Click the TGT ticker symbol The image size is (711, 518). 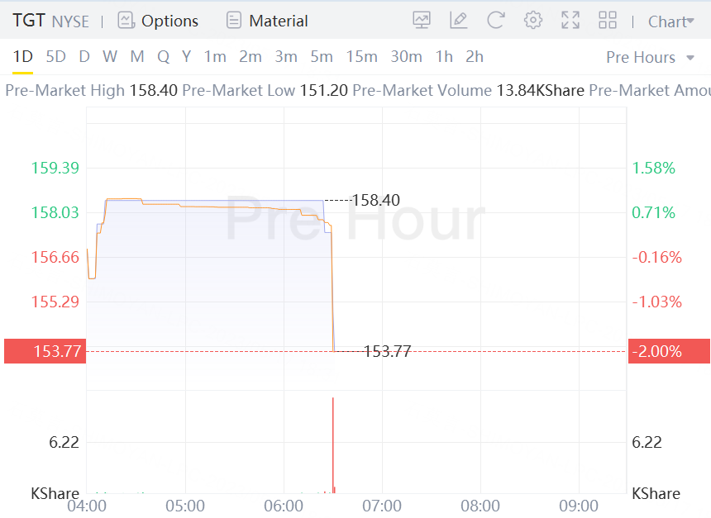pos(28,21)
